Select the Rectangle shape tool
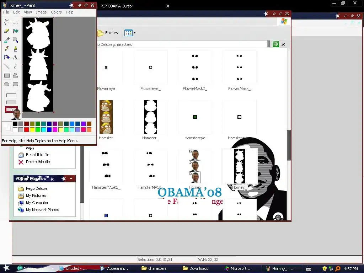The image size is (364, 273). pos(7,75)
